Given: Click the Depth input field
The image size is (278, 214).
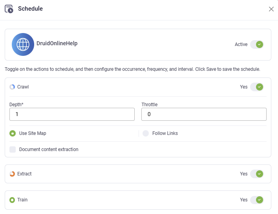Looking at the screenshot, I should tap(72, 114).
